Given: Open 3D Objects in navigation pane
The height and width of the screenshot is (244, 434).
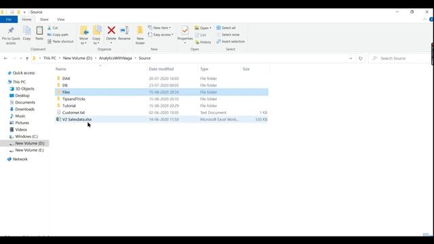Looking at the screenshot, I should tap(24, 89).
